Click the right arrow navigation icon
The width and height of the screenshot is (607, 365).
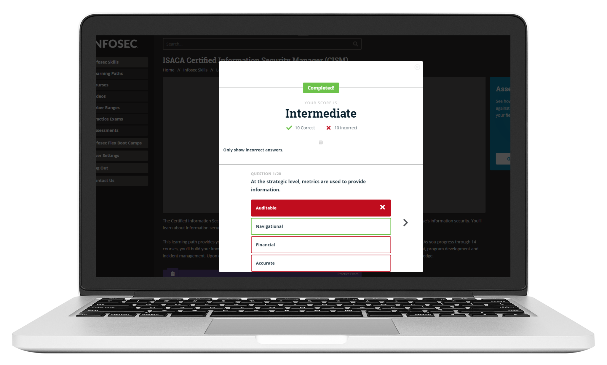[x=405, y=222]
